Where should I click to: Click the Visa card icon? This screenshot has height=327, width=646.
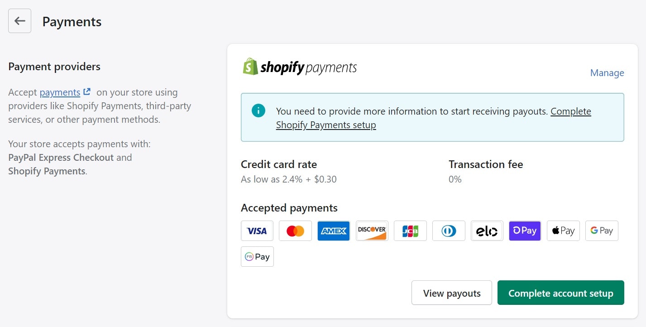click(257, 231)
